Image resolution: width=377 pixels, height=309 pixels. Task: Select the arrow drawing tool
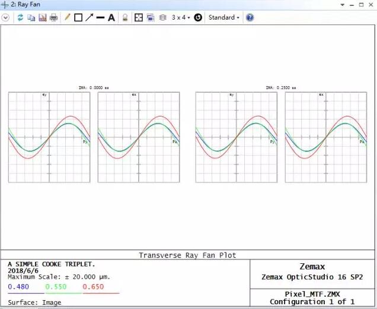click(89, 17)
